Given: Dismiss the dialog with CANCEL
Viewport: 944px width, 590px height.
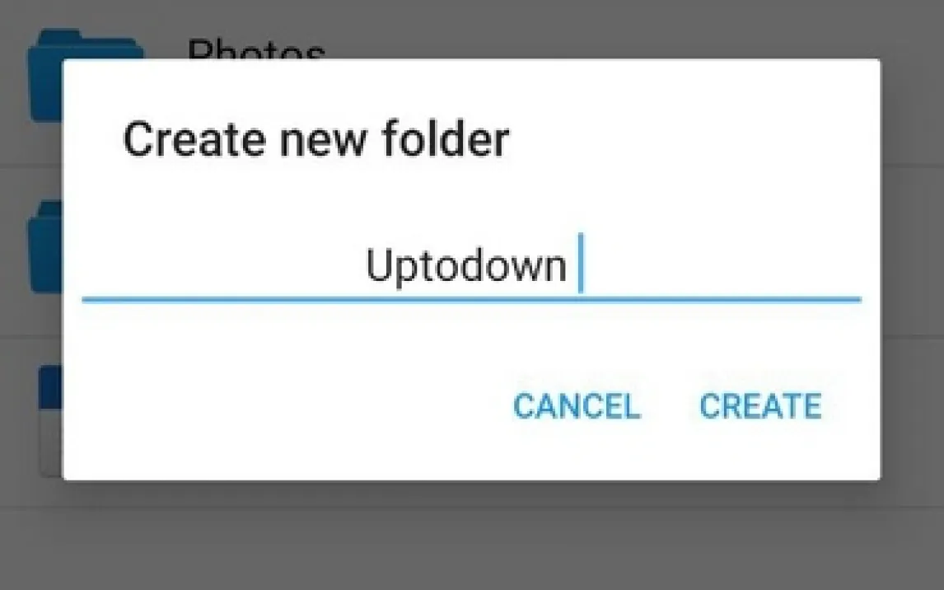Looking at the screenshot, I should coord(577,405).
